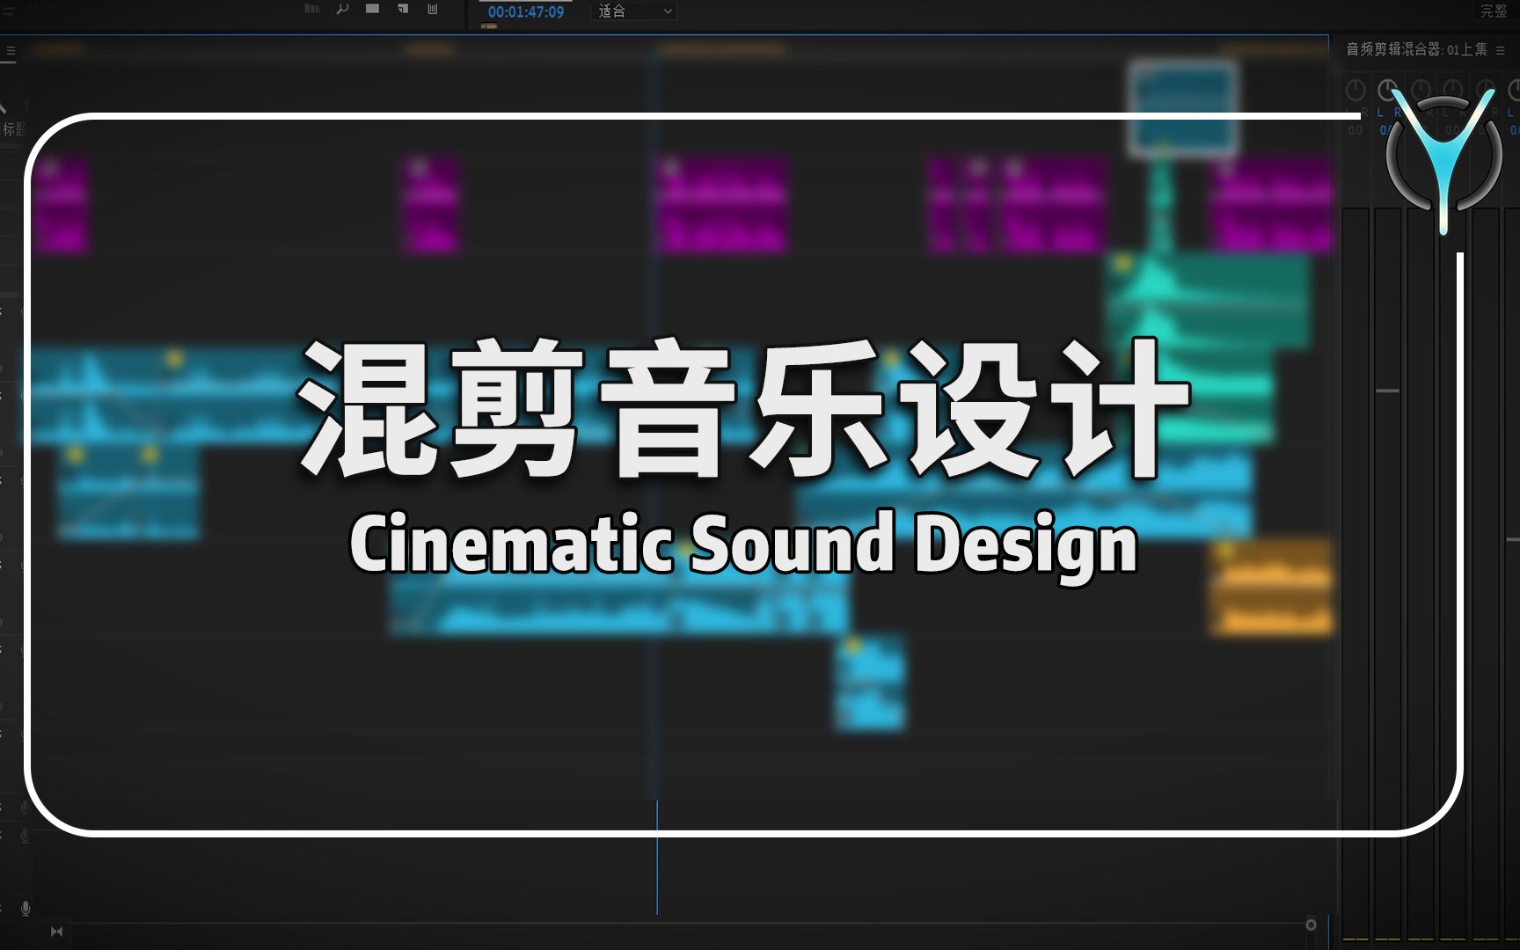
Task: Click the hamburger menu icon at top-left panel
Action: pos(11,51)
